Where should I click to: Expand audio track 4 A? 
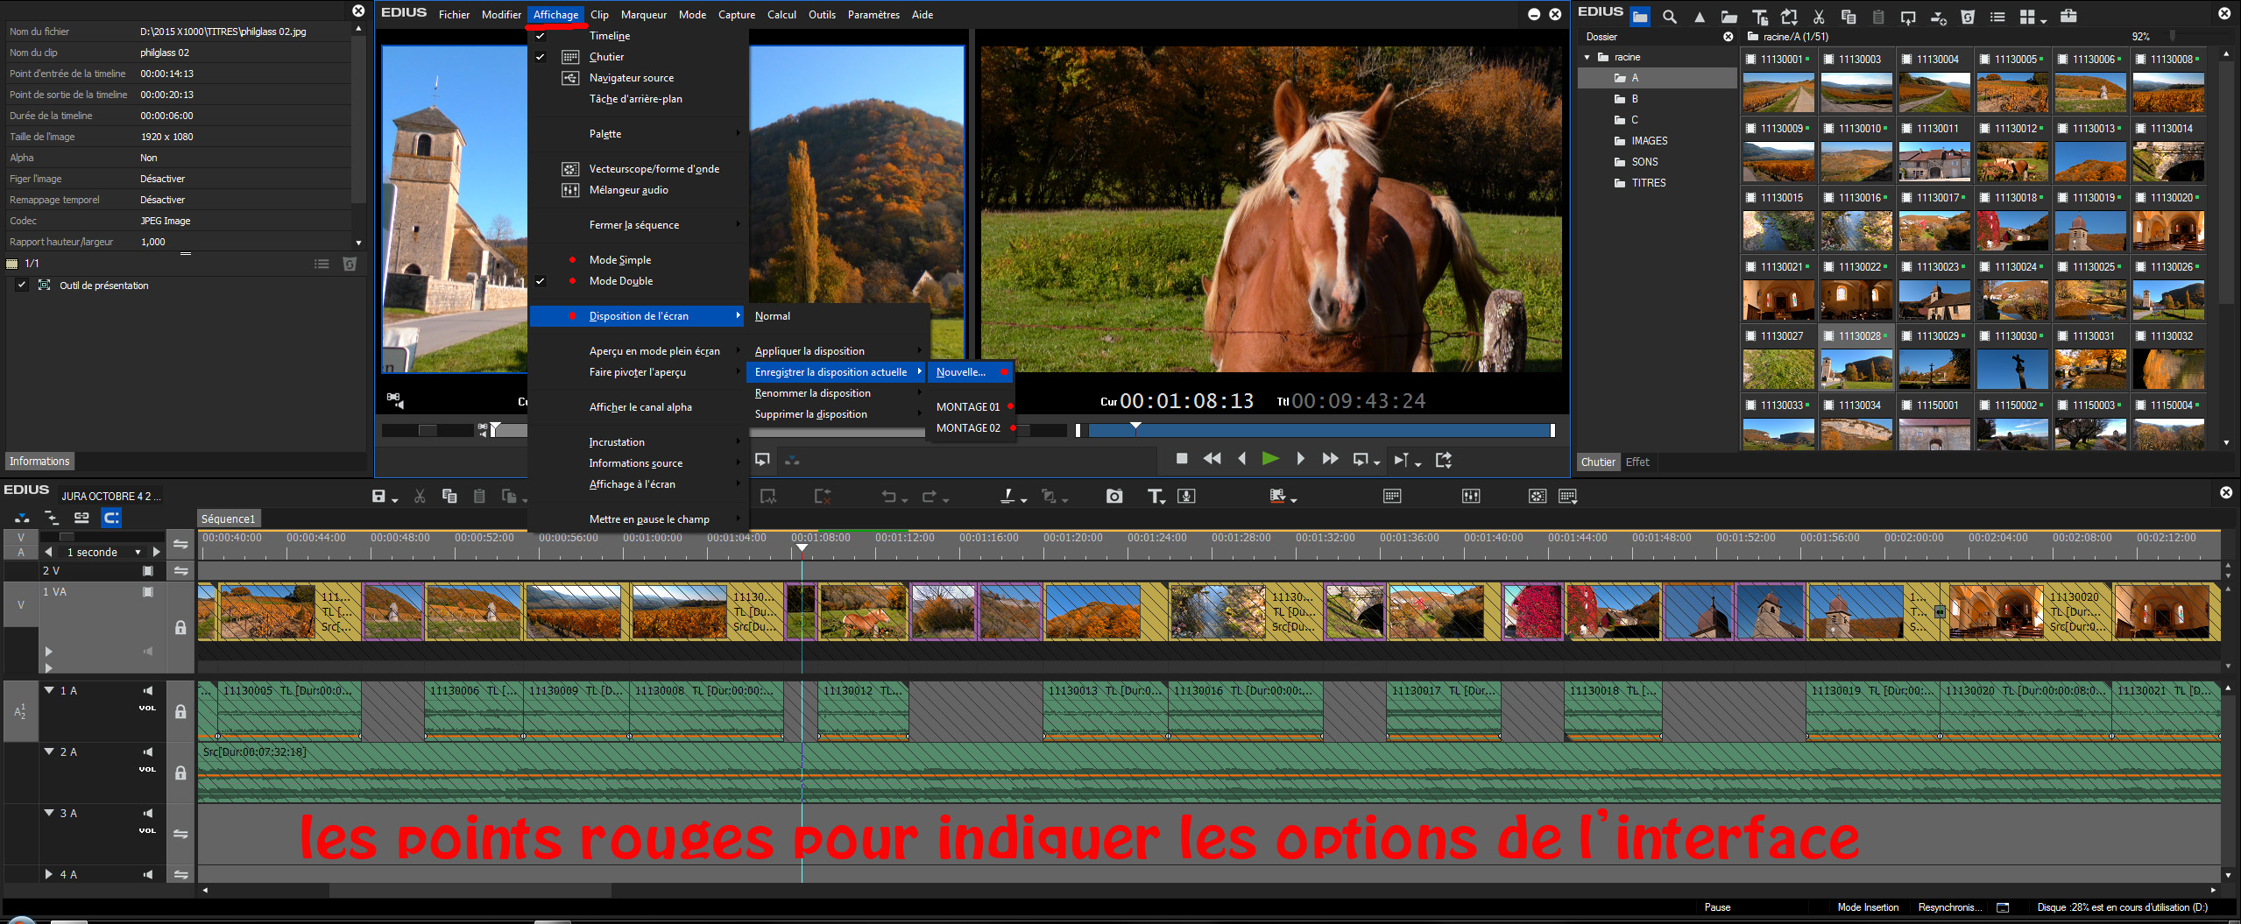(49, 874)
